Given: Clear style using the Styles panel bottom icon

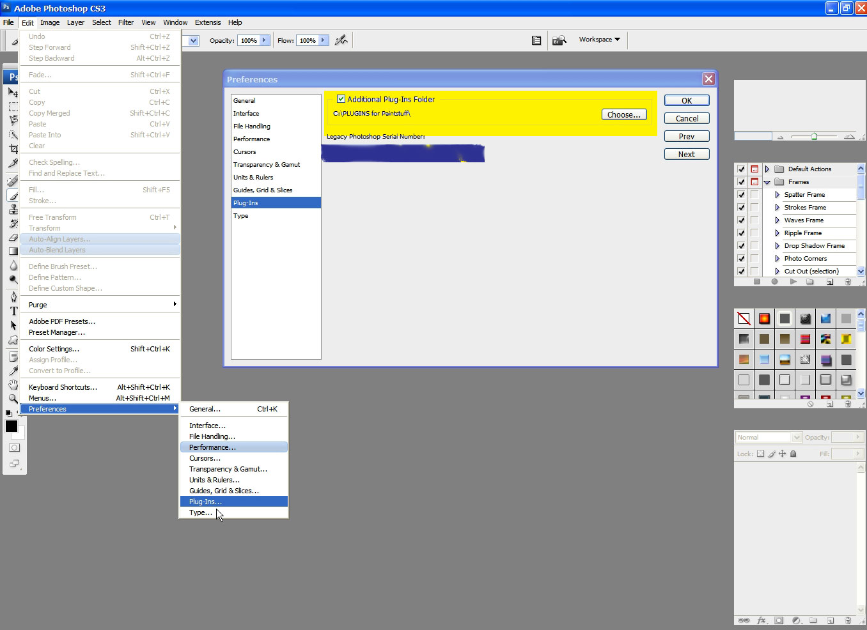Looking at the screenshot, I should pyautogui.click(x=810, y=404).
